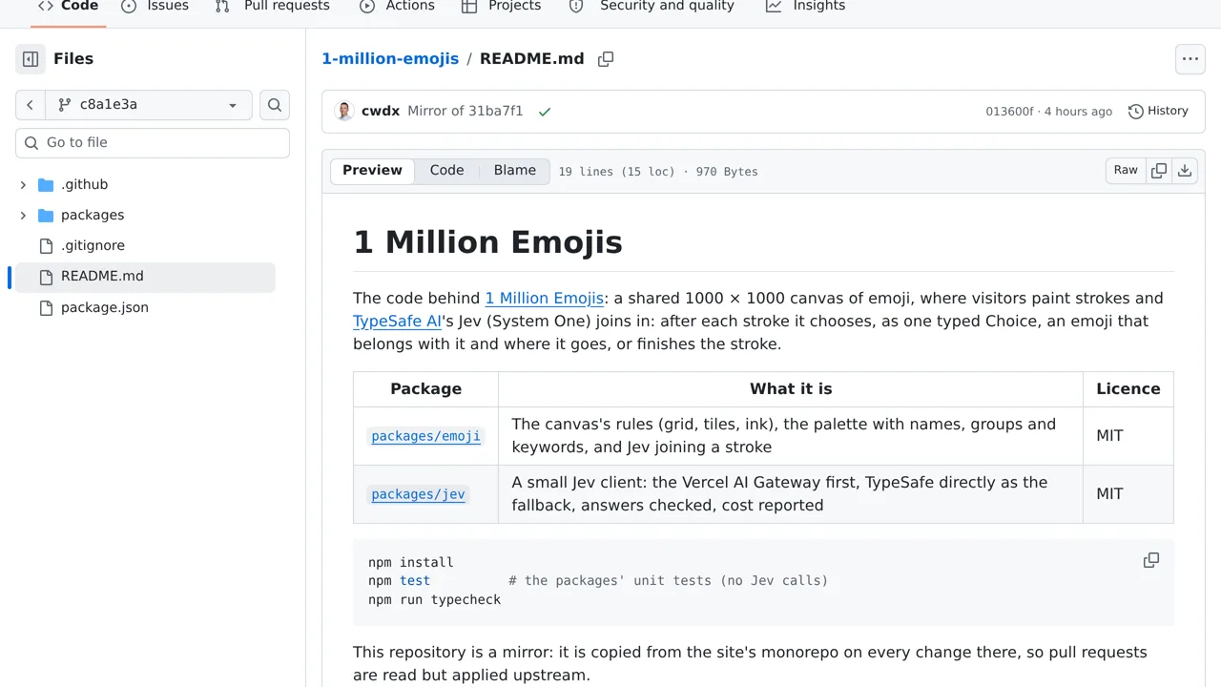Screen dimensions: 1221x687
Task: Open the Issues tab
Action: pyautogui.click(x=155, y=7)
